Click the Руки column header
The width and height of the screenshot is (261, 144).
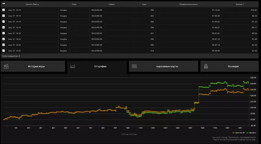tap(144, 4)
